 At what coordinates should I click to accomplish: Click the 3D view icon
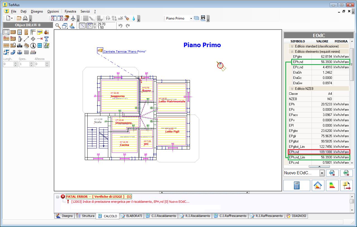pos(66,18)
